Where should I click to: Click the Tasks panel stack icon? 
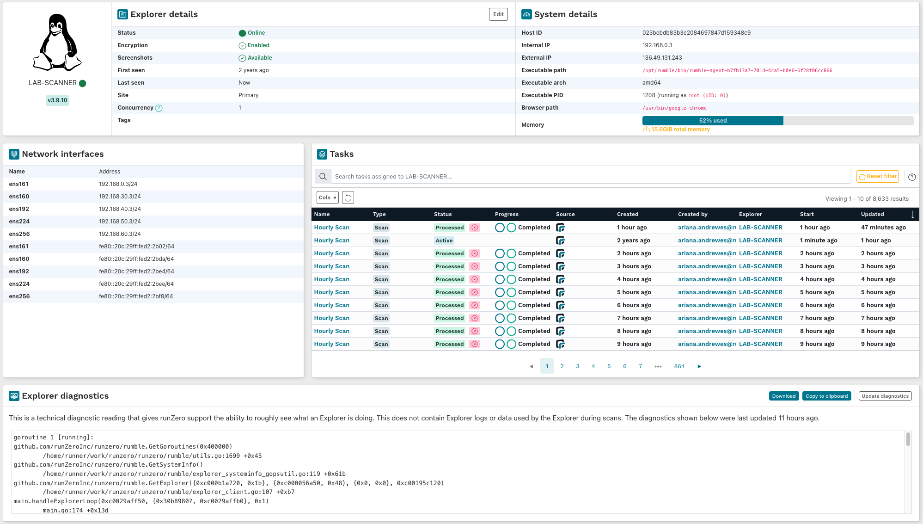click(322, 154)
